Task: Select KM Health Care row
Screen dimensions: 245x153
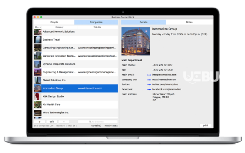Action: point(76,104)
